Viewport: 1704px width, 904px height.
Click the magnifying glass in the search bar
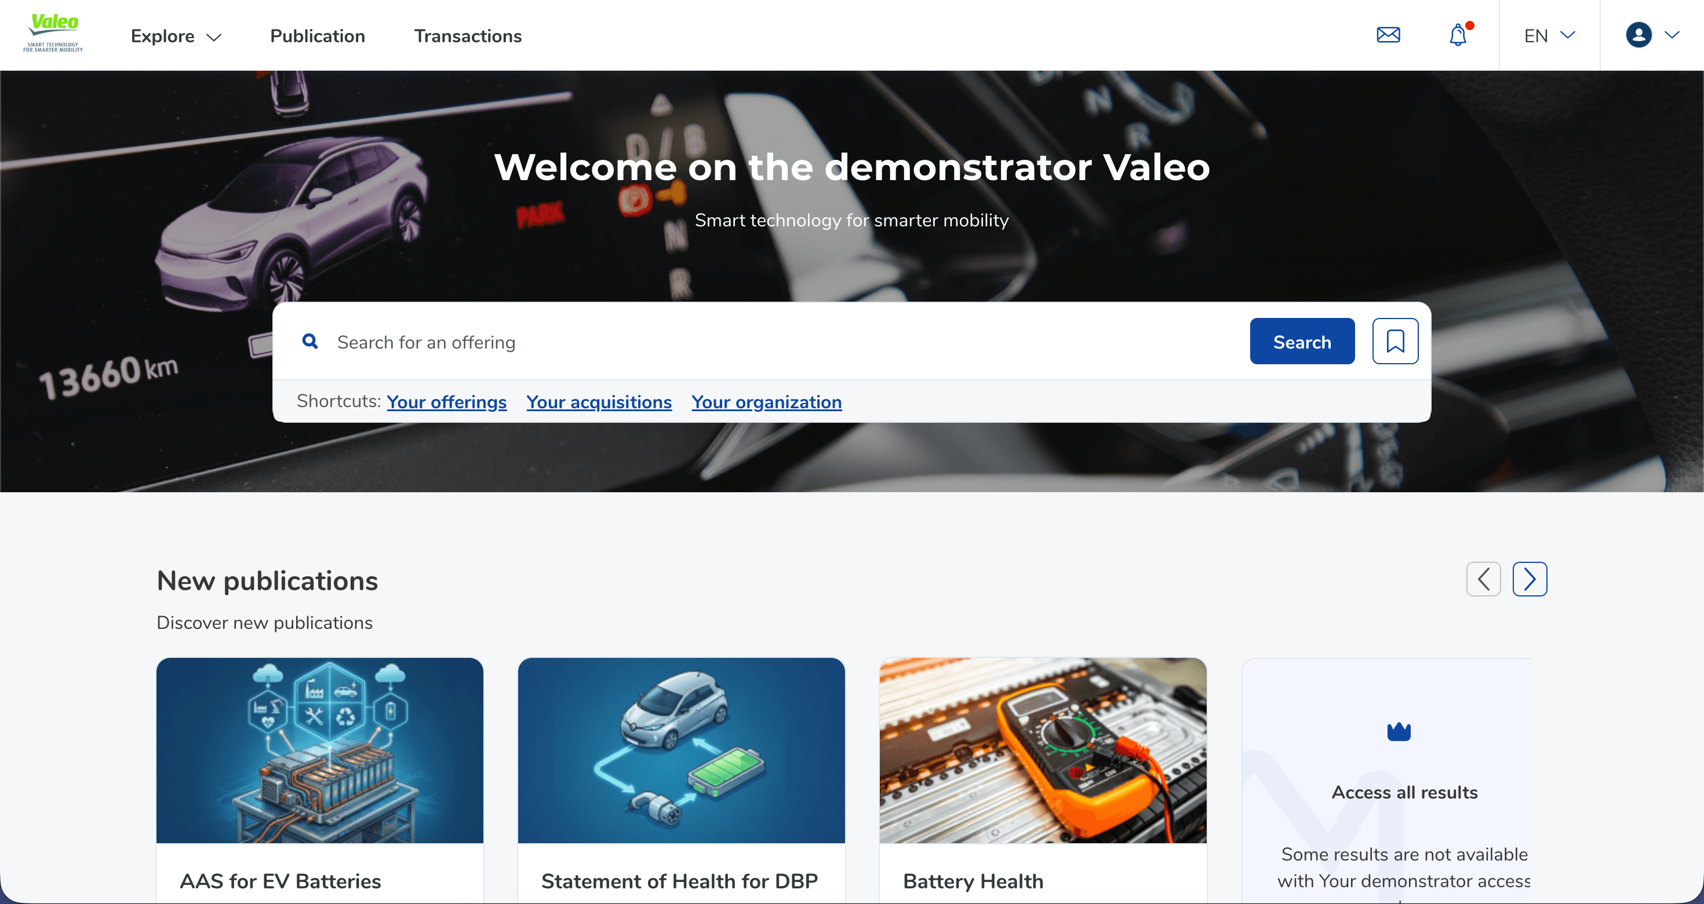pyautogui.click(x=310, y=341)
